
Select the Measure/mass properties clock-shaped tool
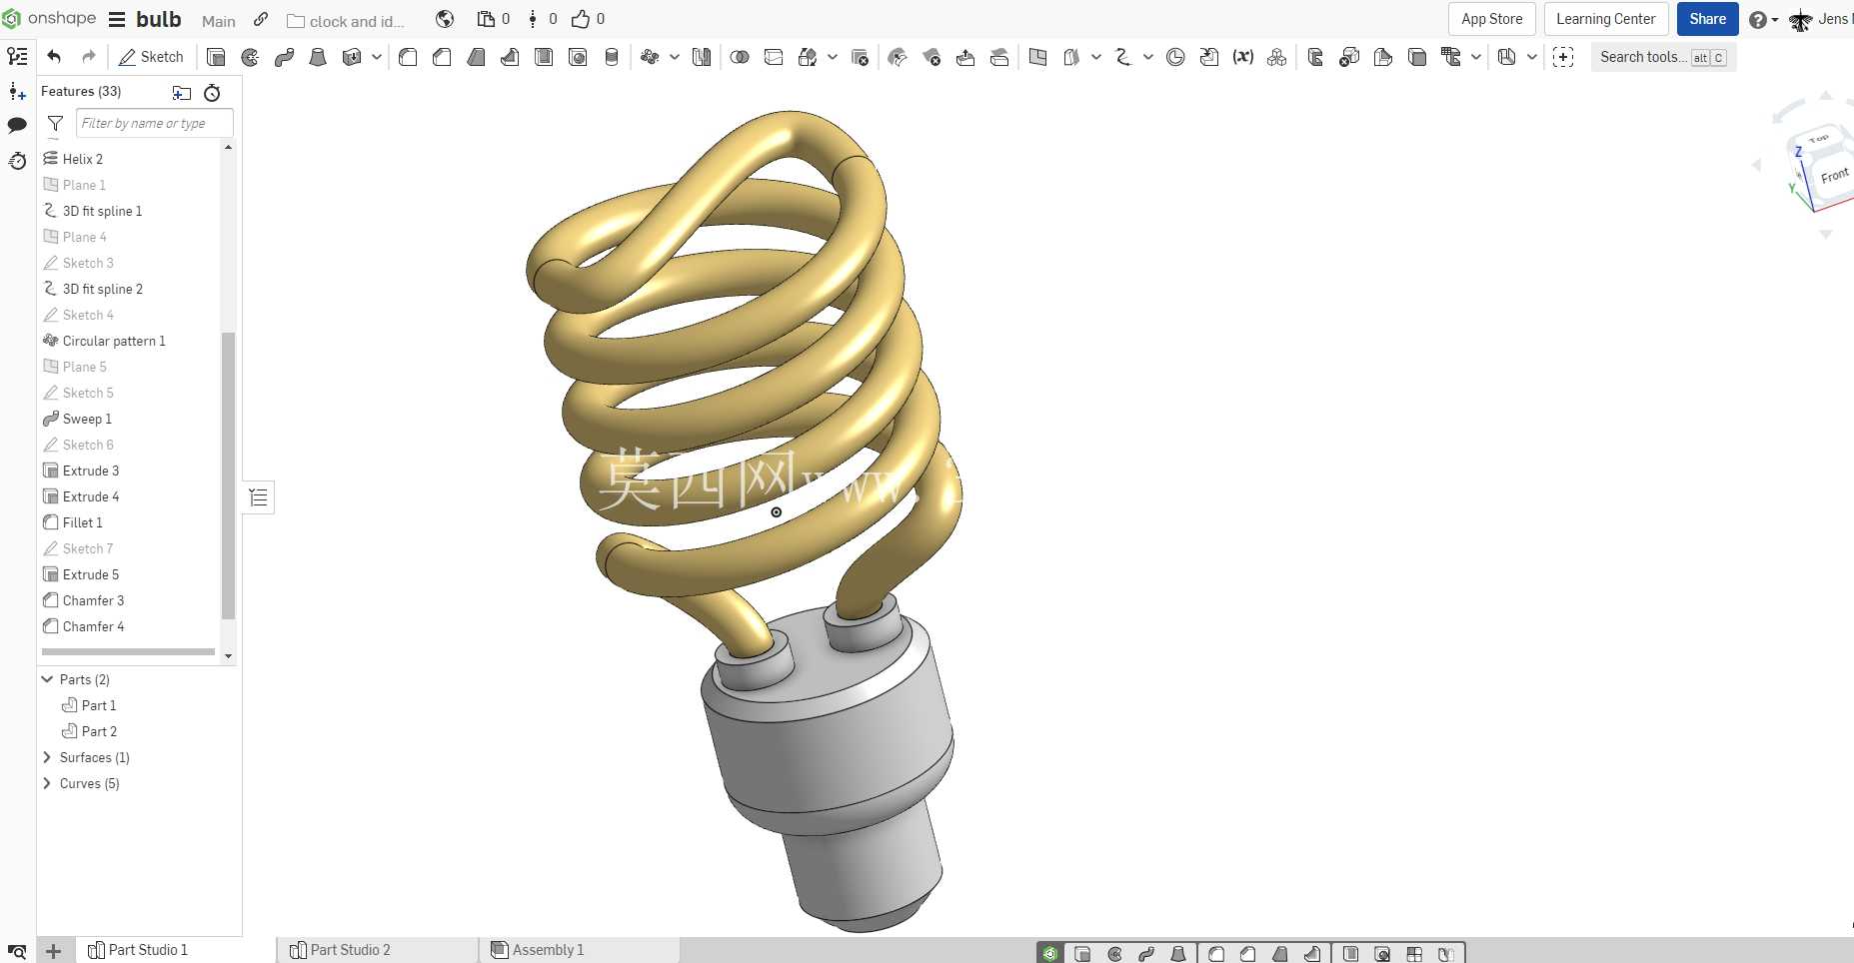pyautogui.click(x=1175, y=57)
